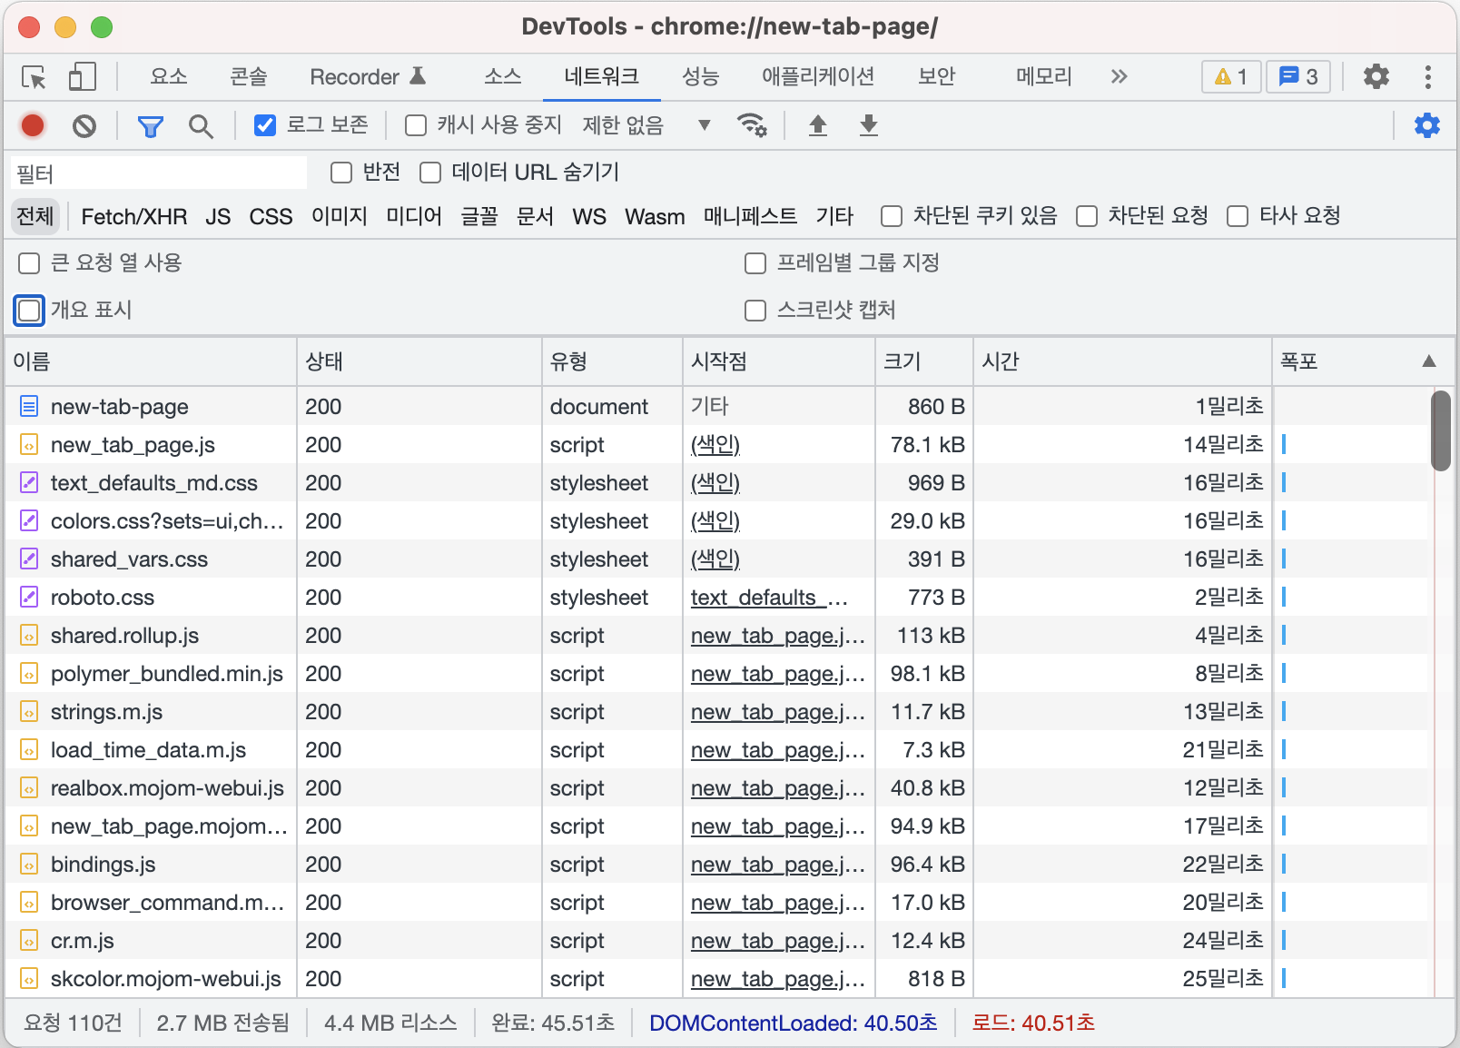Sort by the 이름 column header
The width and height of the screenshot is (1460, 1048).
pos(152,361)
